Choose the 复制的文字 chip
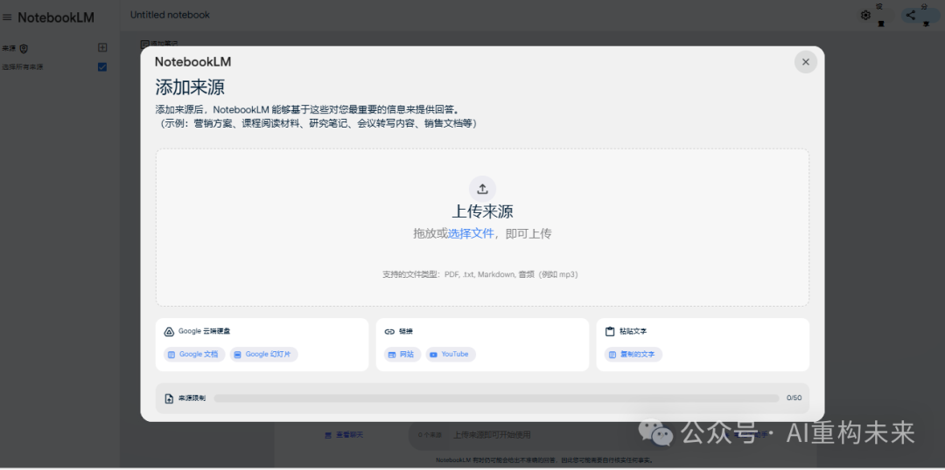 coord(633,355)
